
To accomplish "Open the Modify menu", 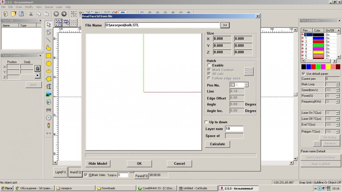I will (x=29, y=7).
